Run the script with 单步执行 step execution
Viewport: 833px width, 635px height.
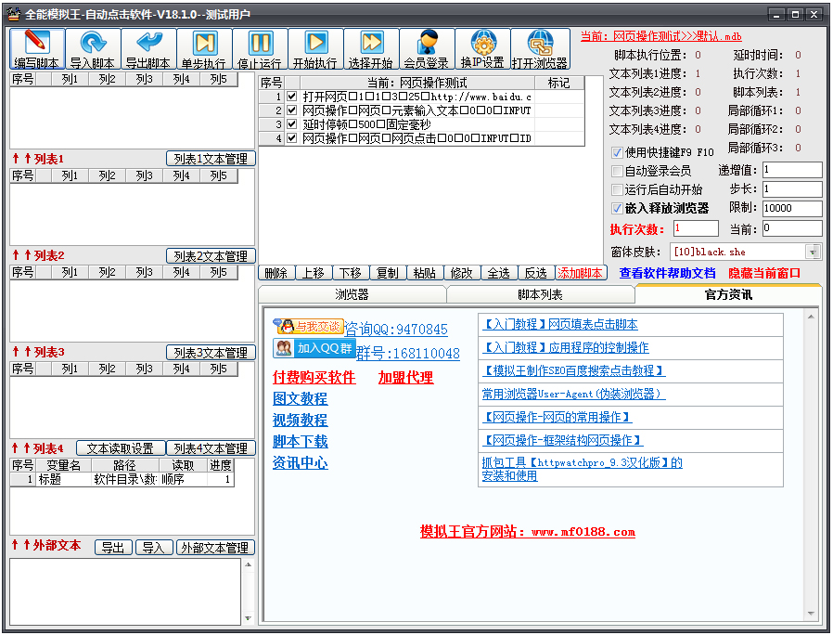tap(203, 47)
